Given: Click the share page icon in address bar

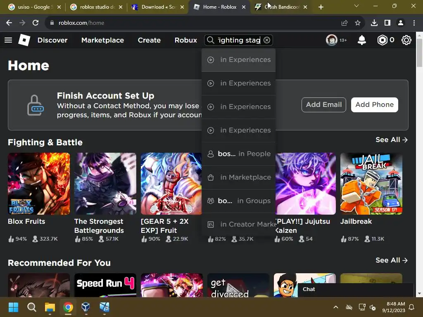Looking at the screenshot, I should click(345, 23).
